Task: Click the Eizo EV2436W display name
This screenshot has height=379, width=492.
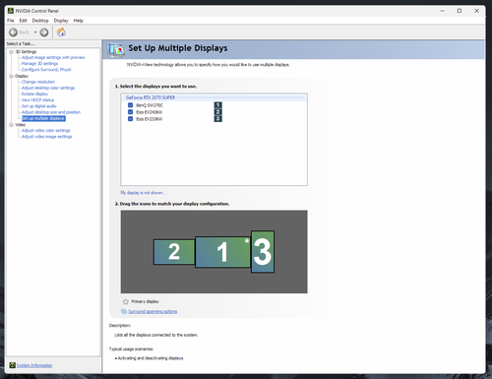Action: click(x=150, y=112)
